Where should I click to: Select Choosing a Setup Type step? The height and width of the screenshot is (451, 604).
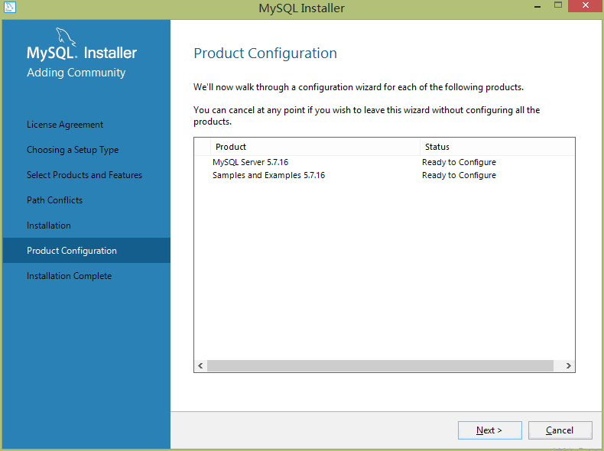[73, 150]
